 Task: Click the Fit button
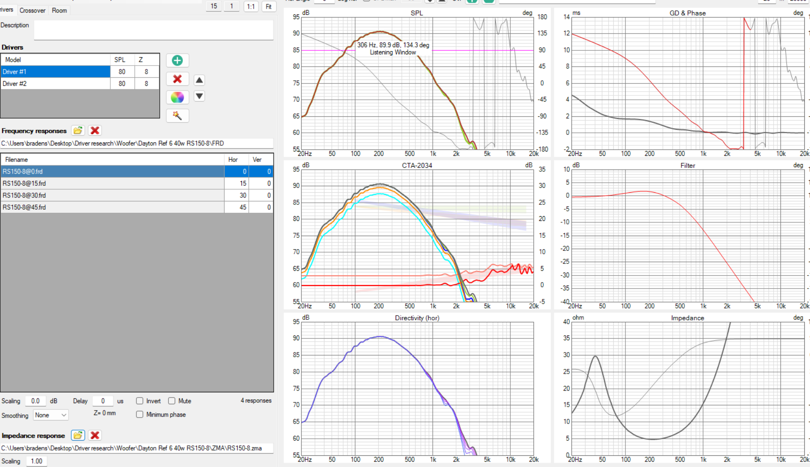coord(269,6)
